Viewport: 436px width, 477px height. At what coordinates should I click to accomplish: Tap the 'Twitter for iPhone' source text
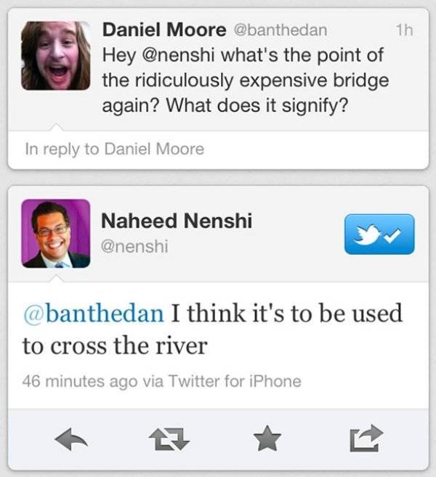[x=233, y=380]
